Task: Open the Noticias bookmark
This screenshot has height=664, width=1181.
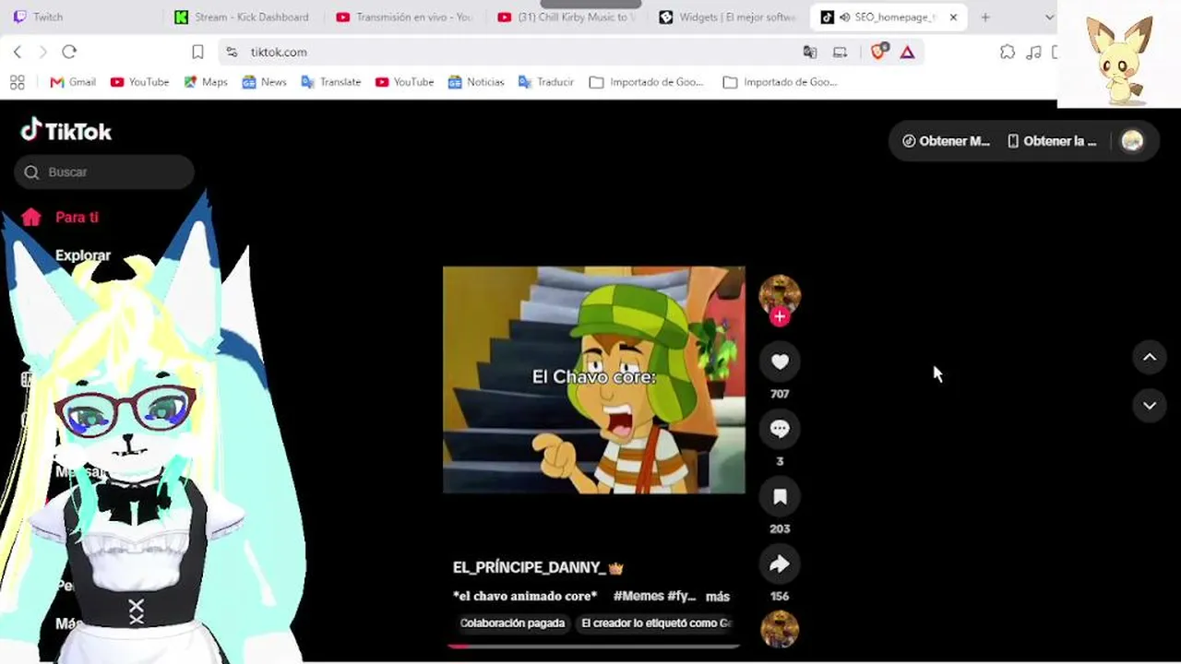Action: tap(476, 82)
